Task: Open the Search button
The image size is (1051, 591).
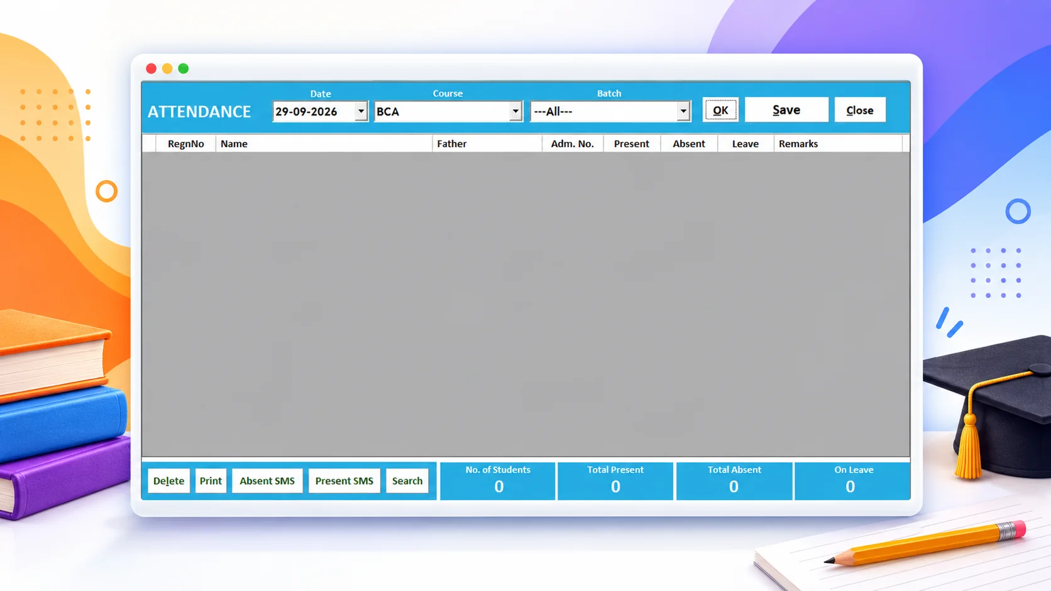Action: click(407, 481)
